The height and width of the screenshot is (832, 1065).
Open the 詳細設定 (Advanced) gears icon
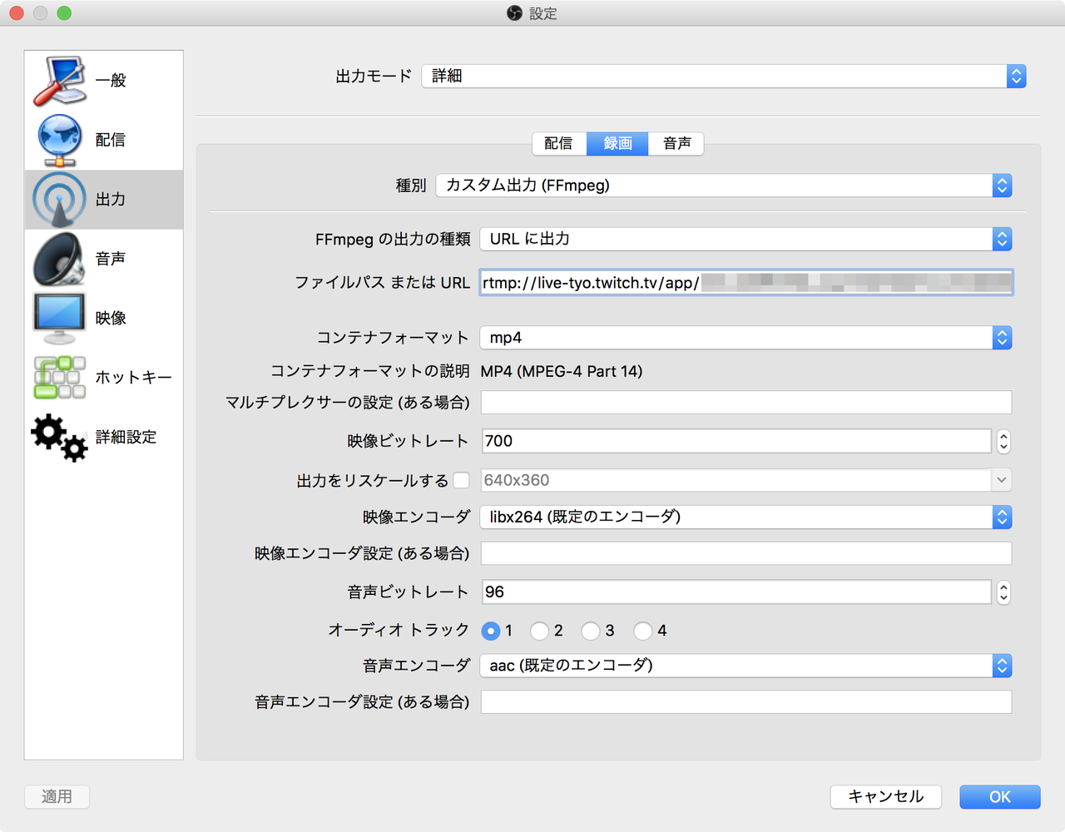tap(59, 437)
